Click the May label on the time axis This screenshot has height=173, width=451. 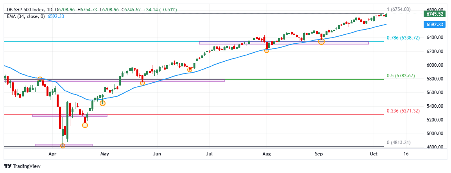pos(104,154)
